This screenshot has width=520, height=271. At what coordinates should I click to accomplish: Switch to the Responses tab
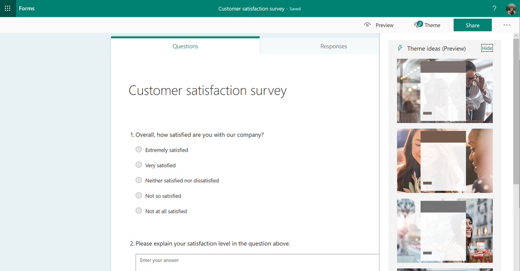(333, 46)
